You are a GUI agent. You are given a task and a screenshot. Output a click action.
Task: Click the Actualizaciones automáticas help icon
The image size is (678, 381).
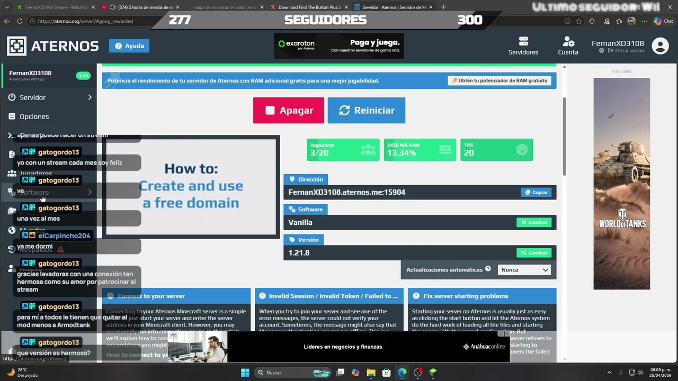click(x=488, y=269)
